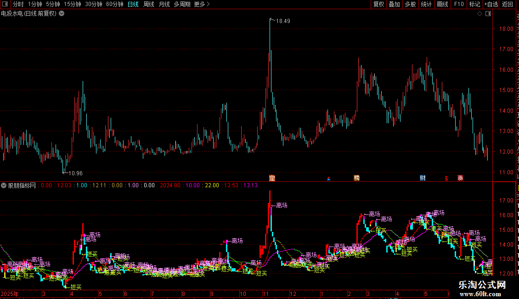Toggle the right panel icon near chart top

pyautogui.click(x=488, y=14)
